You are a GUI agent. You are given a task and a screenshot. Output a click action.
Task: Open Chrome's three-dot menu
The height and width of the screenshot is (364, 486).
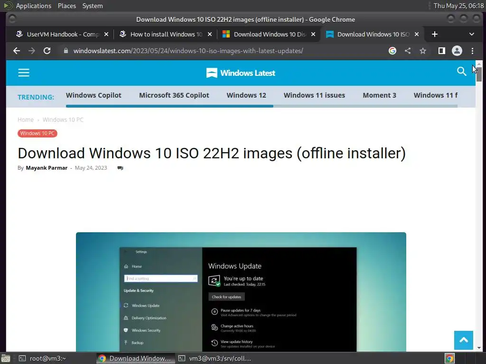[x=472, y=51]
